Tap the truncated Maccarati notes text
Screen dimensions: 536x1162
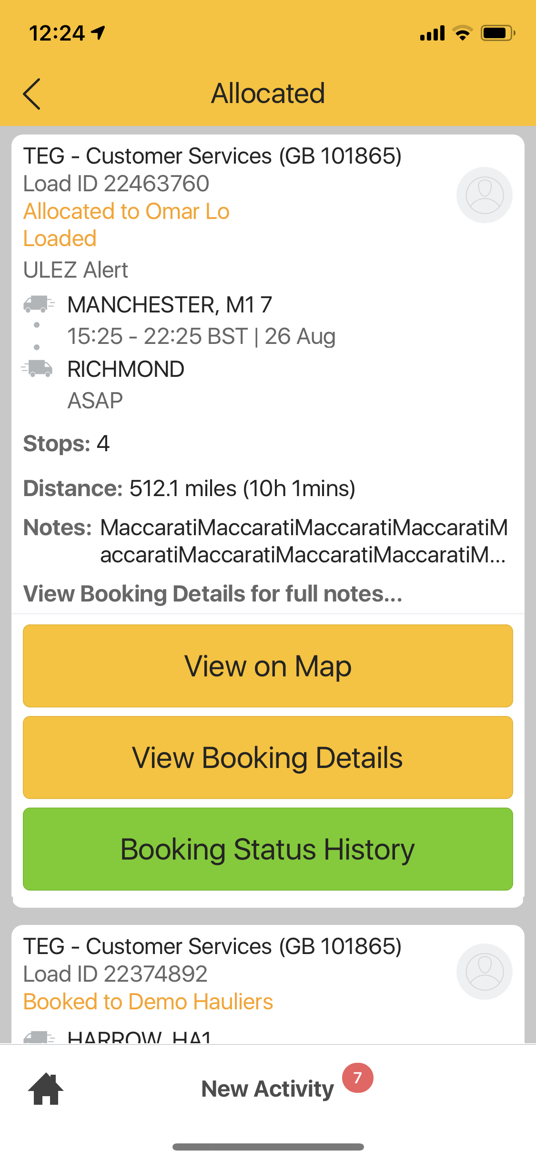pyautogui.click(x=303, y=541)
